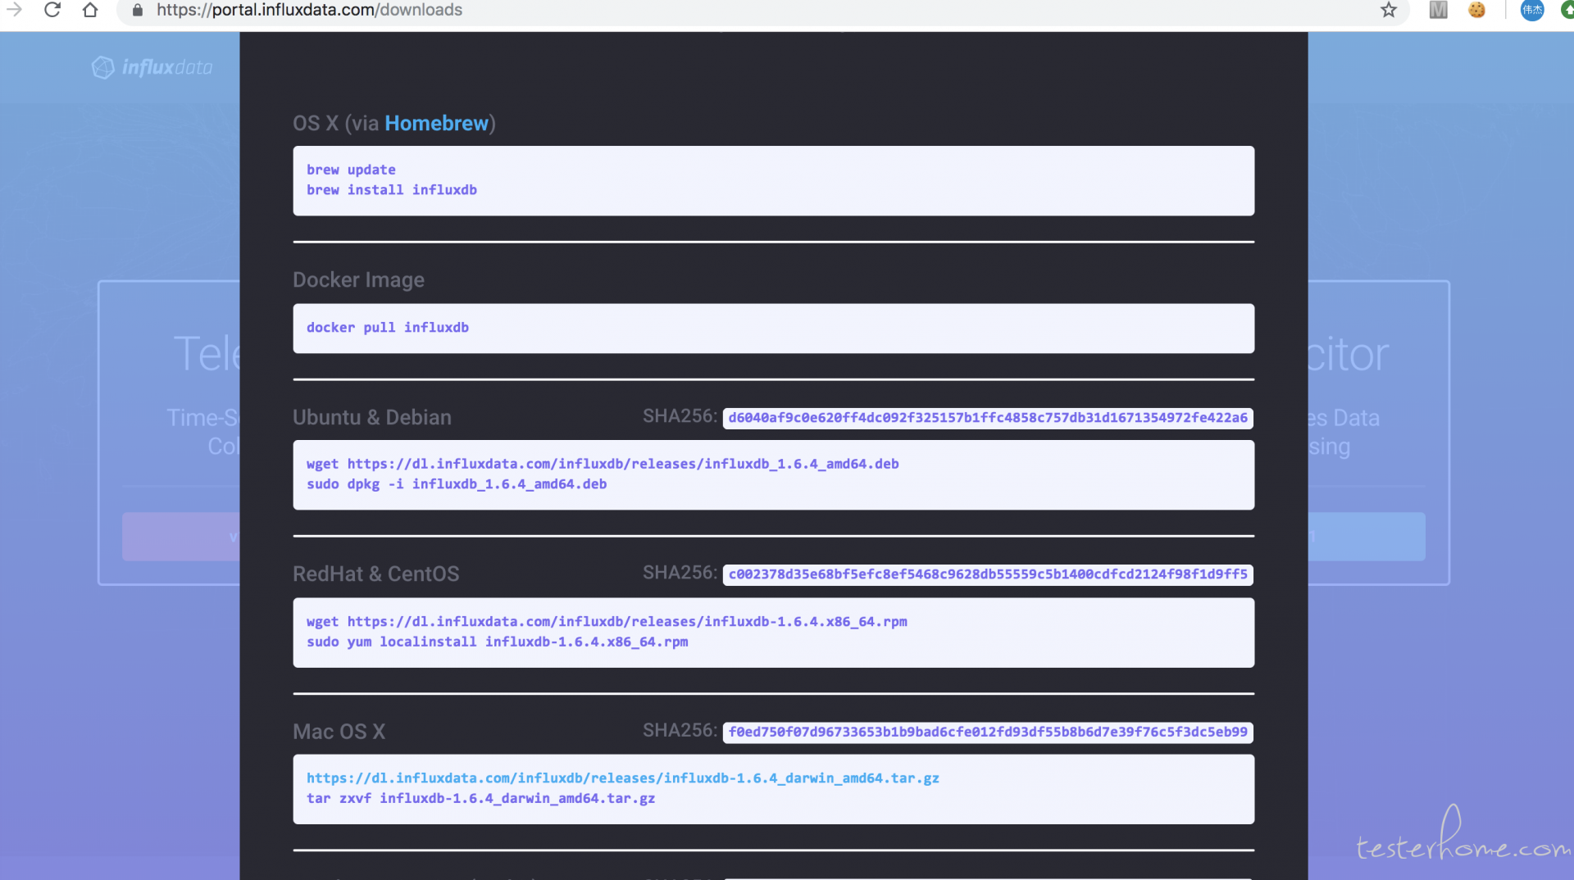Click the docker pull influxdb code block
1574x880 pixels.
point(773,328)
